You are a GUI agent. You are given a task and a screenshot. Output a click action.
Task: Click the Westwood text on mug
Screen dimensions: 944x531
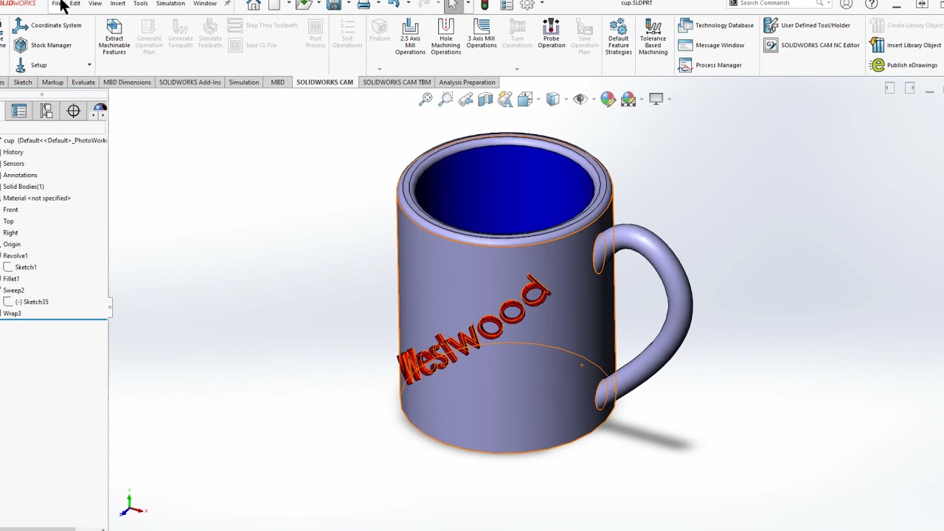tap(474, 329)
